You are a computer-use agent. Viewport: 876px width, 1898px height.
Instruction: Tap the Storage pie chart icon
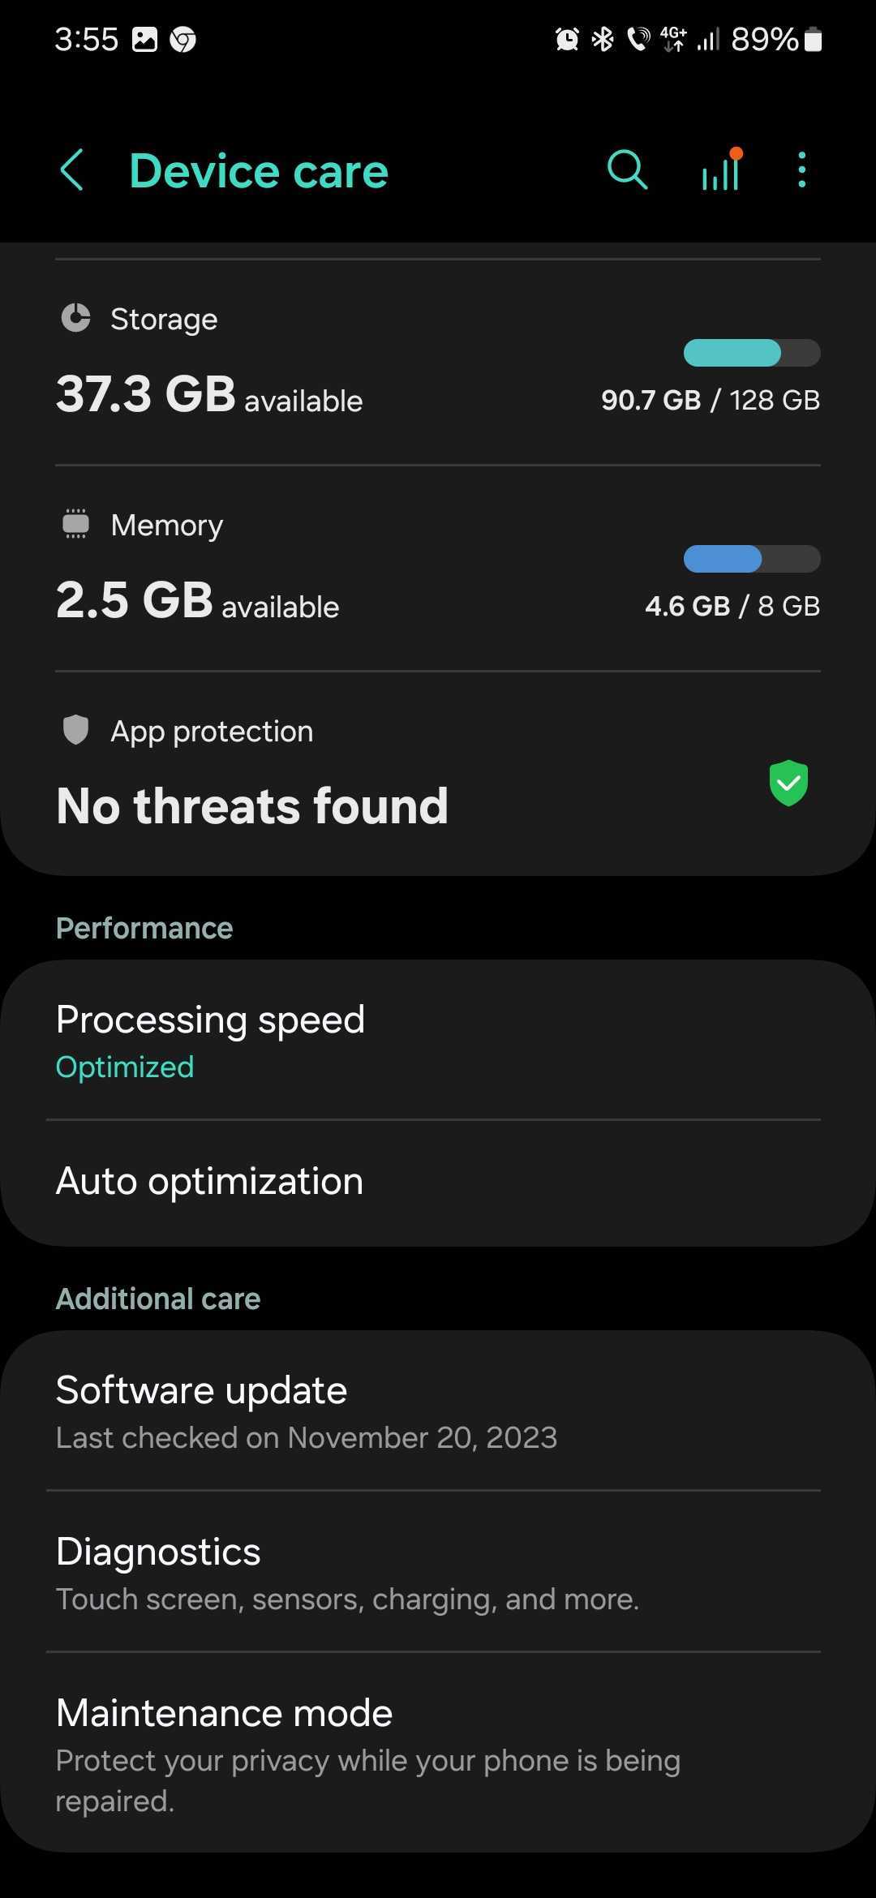(x=76, y=318)
